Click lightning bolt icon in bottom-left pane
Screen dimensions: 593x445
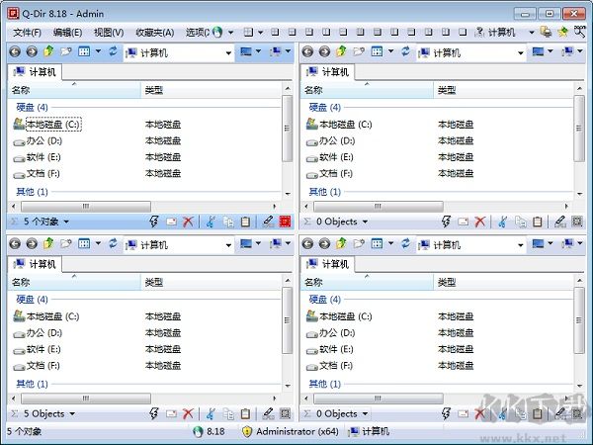pyautogui.click(x=153, y=414)
